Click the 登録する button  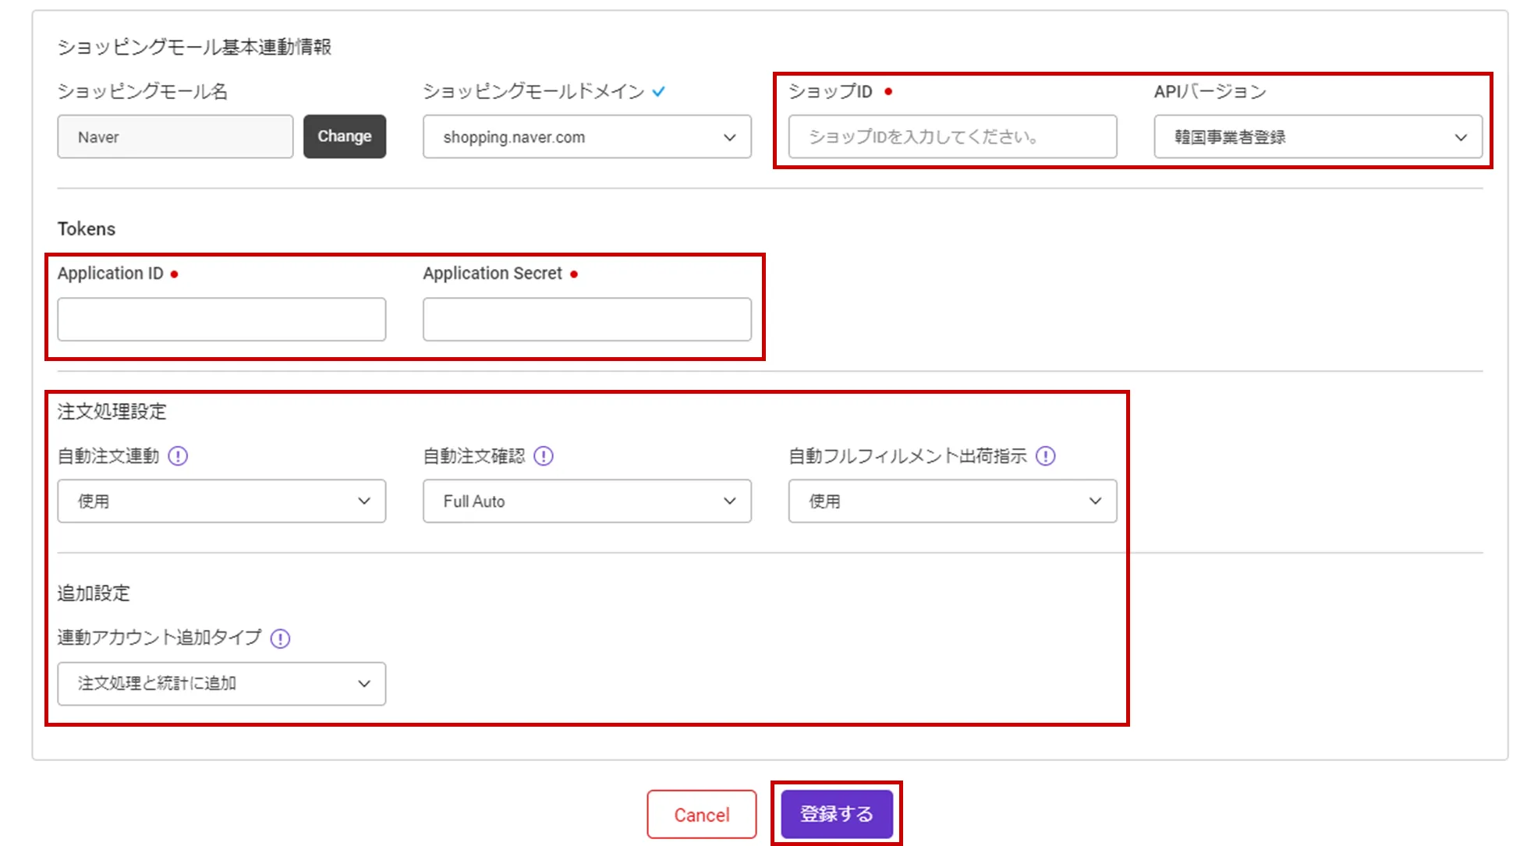tap(837, 814)
